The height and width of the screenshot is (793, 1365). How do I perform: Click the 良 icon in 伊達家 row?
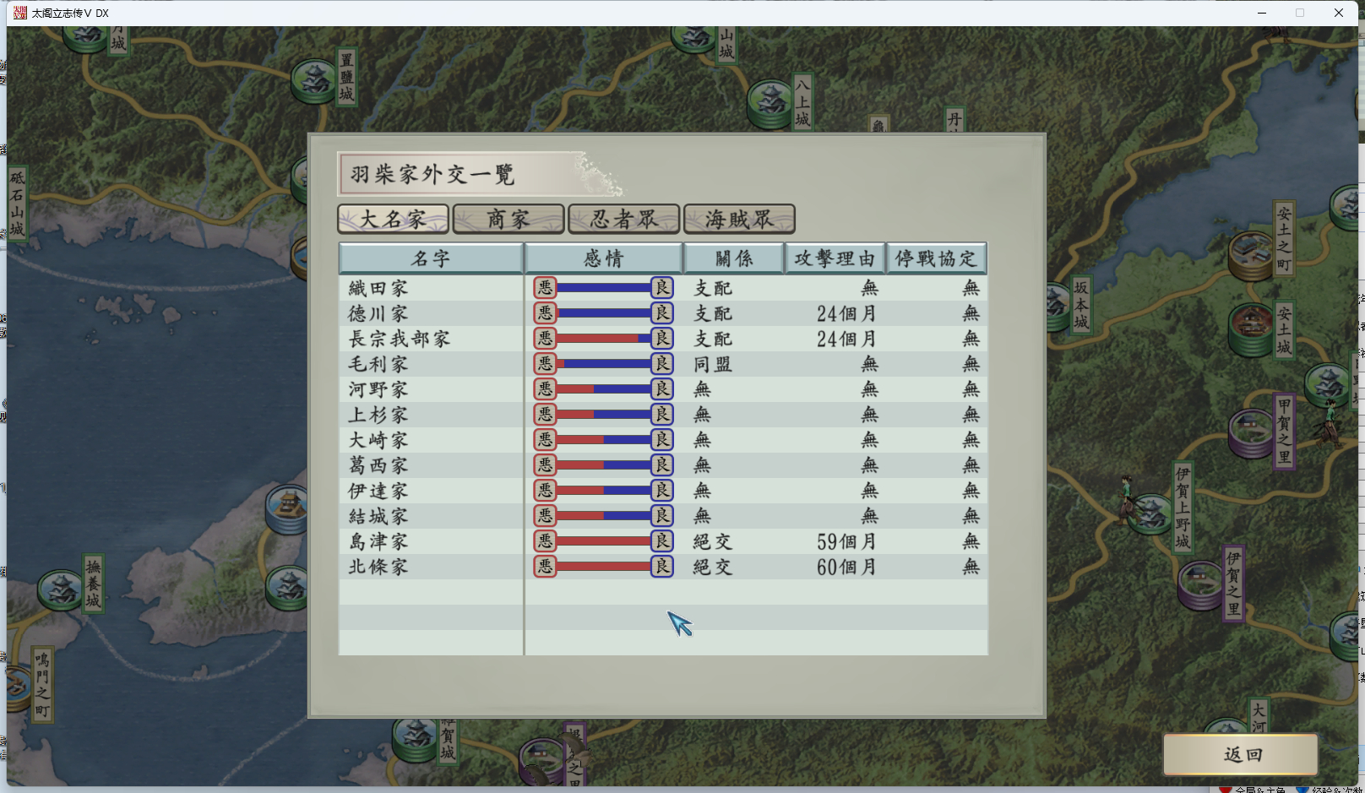(662, 491)
